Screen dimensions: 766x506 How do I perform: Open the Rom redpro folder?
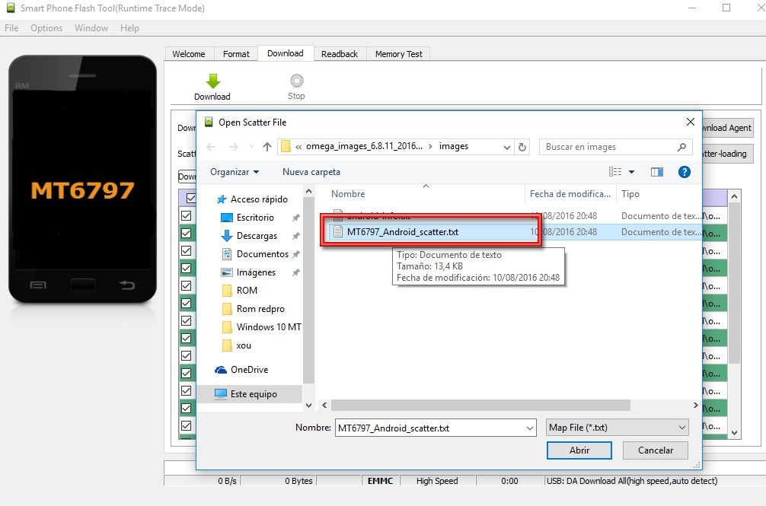(x=260, y=309)
